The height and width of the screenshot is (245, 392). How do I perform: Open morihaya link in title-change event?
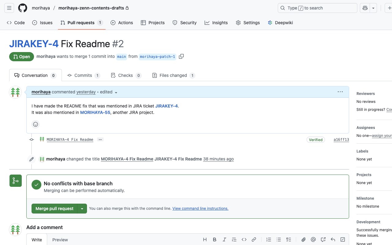tap(56, 159)
